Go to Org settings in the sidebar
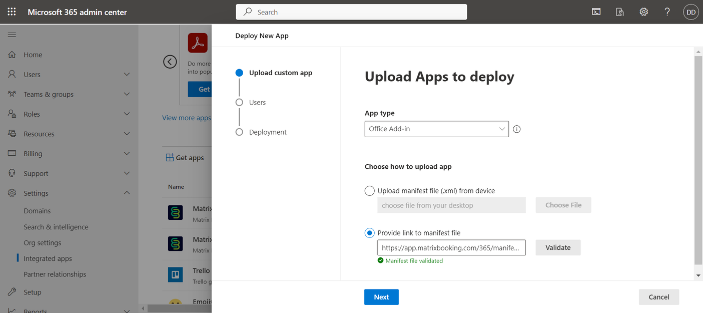This screenshot has height=313, width=703. tap(42, 243)
